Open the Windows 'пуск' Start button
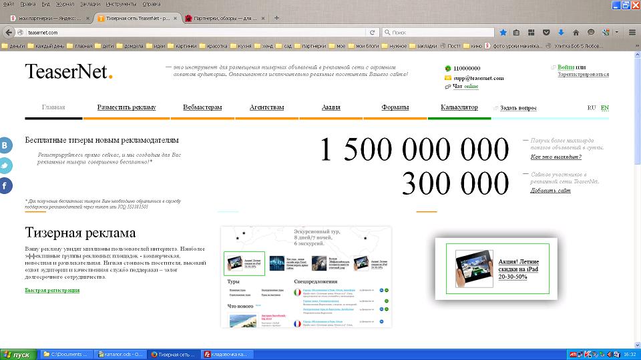Viewport: 641px width, 360px height. 18,354
